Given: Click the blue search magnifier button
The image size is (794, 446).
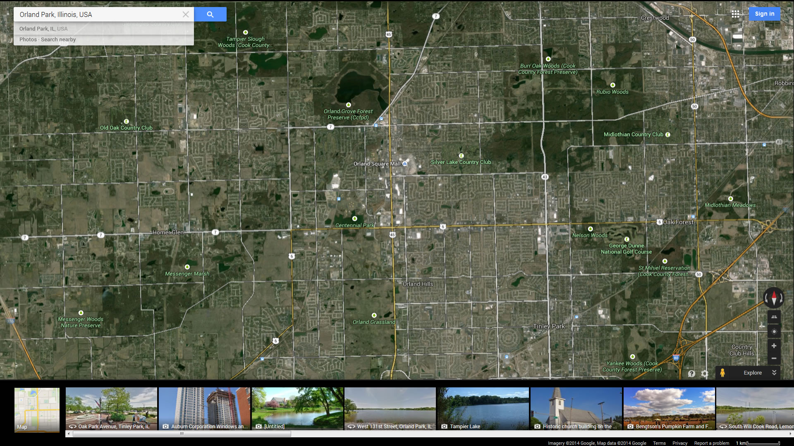Looking at the screenshot, I should coord(210,14).
